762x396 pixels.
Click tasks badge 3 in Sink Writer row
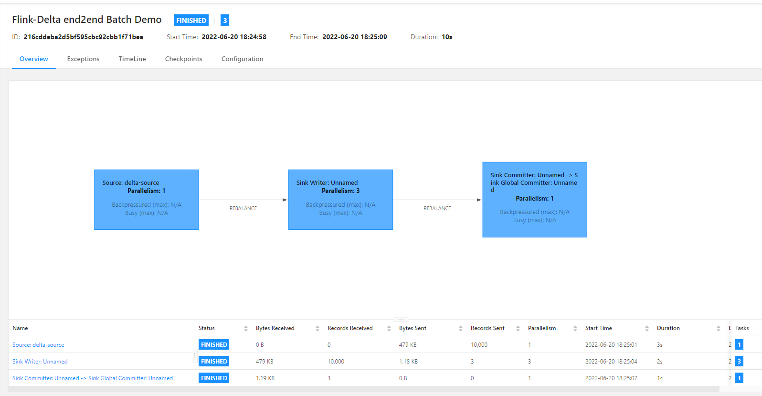(739, 362)
